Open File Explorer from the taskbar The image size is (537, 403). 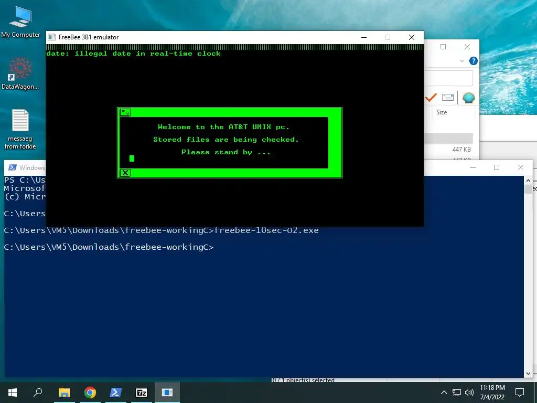[x=64, y=393]
